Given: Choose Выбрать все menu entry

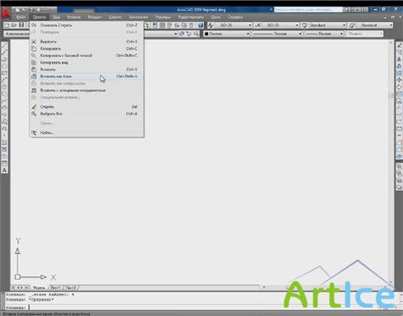Looking at the screenshot, I should [86, 113].
